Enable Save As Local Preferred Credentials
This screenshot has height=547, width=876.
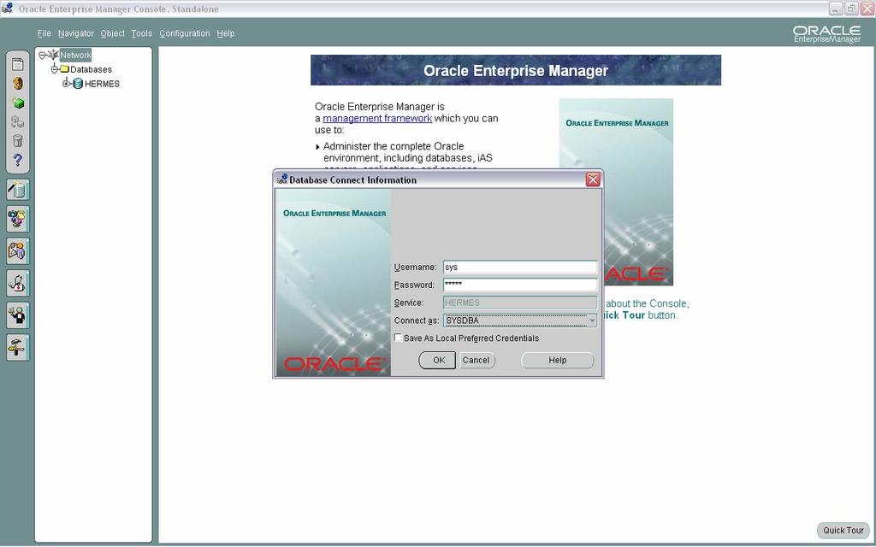[x=399, y=338]
